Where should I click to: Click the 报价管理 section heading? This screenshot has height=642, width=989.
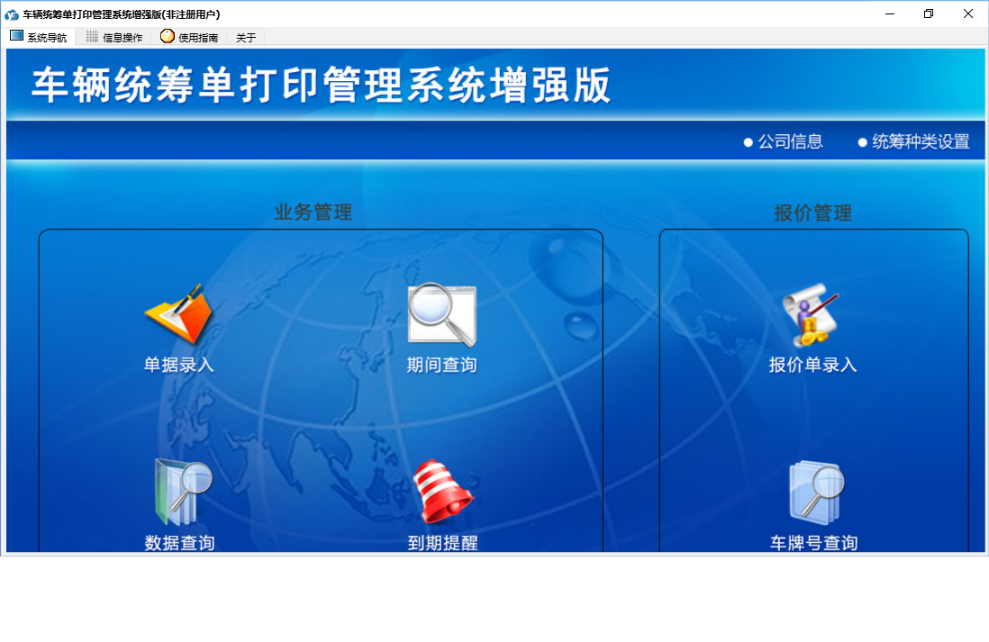(813, 213)
